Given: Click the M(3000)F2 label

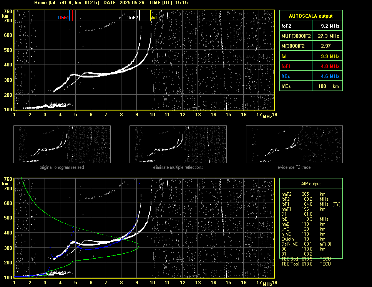Looking at the screenshot, I should tap(293, 46).
